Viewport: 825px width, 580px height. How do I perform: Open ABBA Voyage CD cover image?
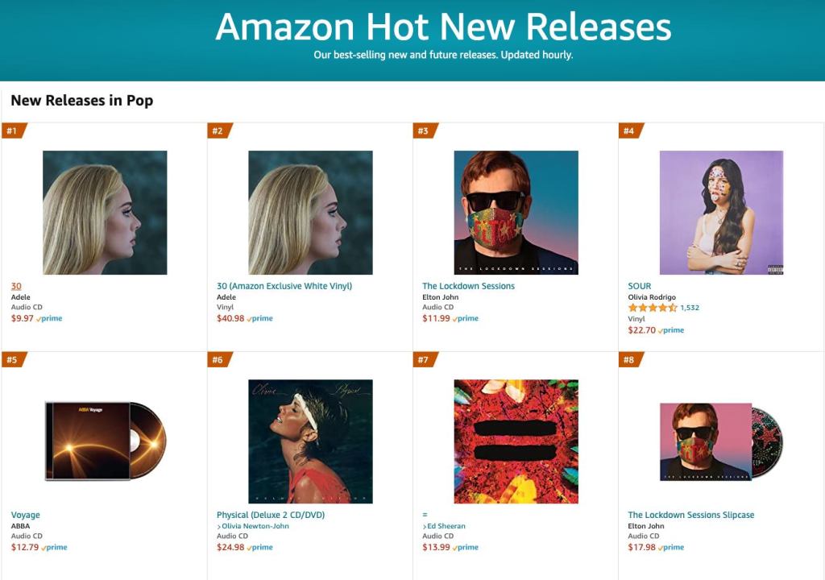[105, 441]
